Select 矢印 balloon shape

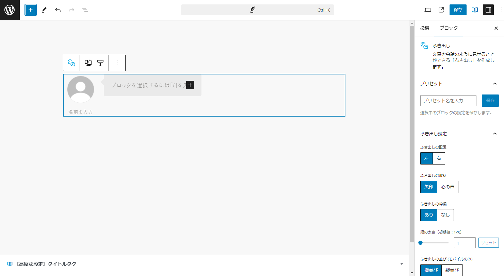point(429,187)
